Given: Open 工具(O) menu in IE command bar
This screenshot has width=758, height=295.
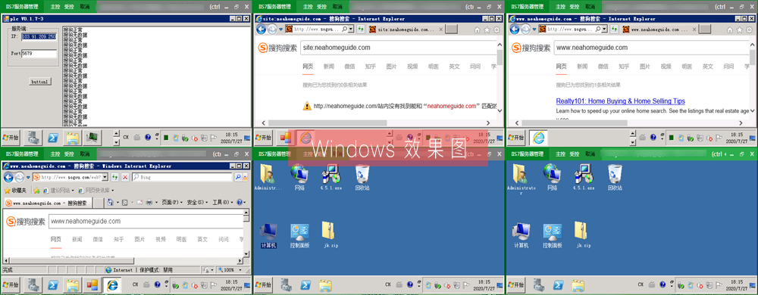Looking at the screenshot, I should tap(223, 203).
